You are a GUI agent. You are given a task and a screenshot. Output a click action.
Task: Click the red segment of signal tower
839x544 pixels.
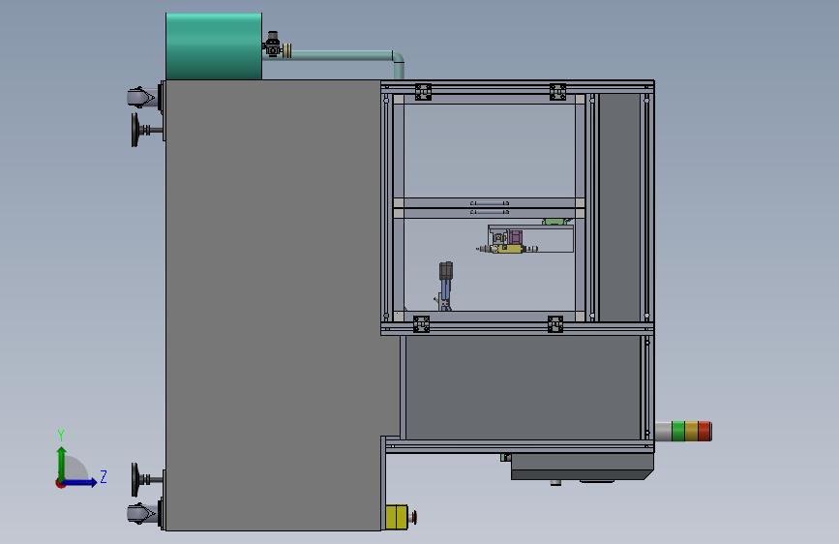pos(704,431)
